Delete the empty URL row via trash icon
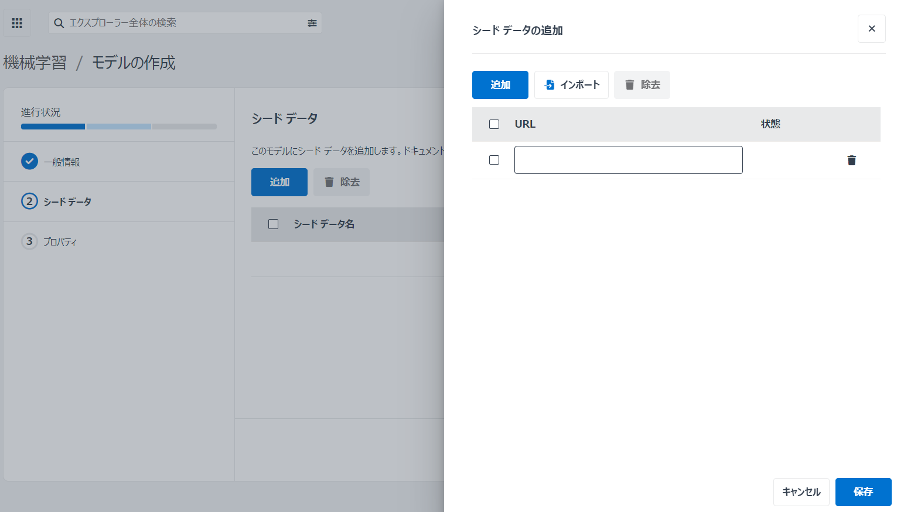The height and width of the screenshot is (512, 904). (851, 160)
